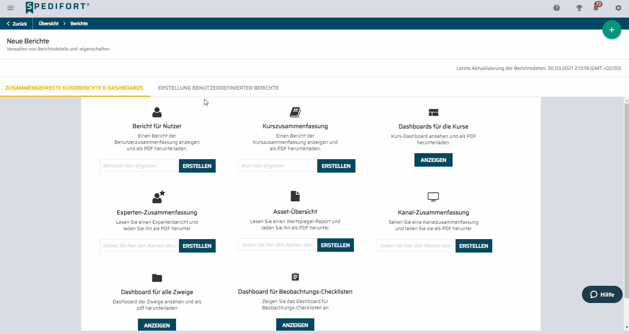Click the Letzte Aktualisierung der Berichtsdaten text
Image resolution: width=629 pixels, height=334 pixels.
539,68
